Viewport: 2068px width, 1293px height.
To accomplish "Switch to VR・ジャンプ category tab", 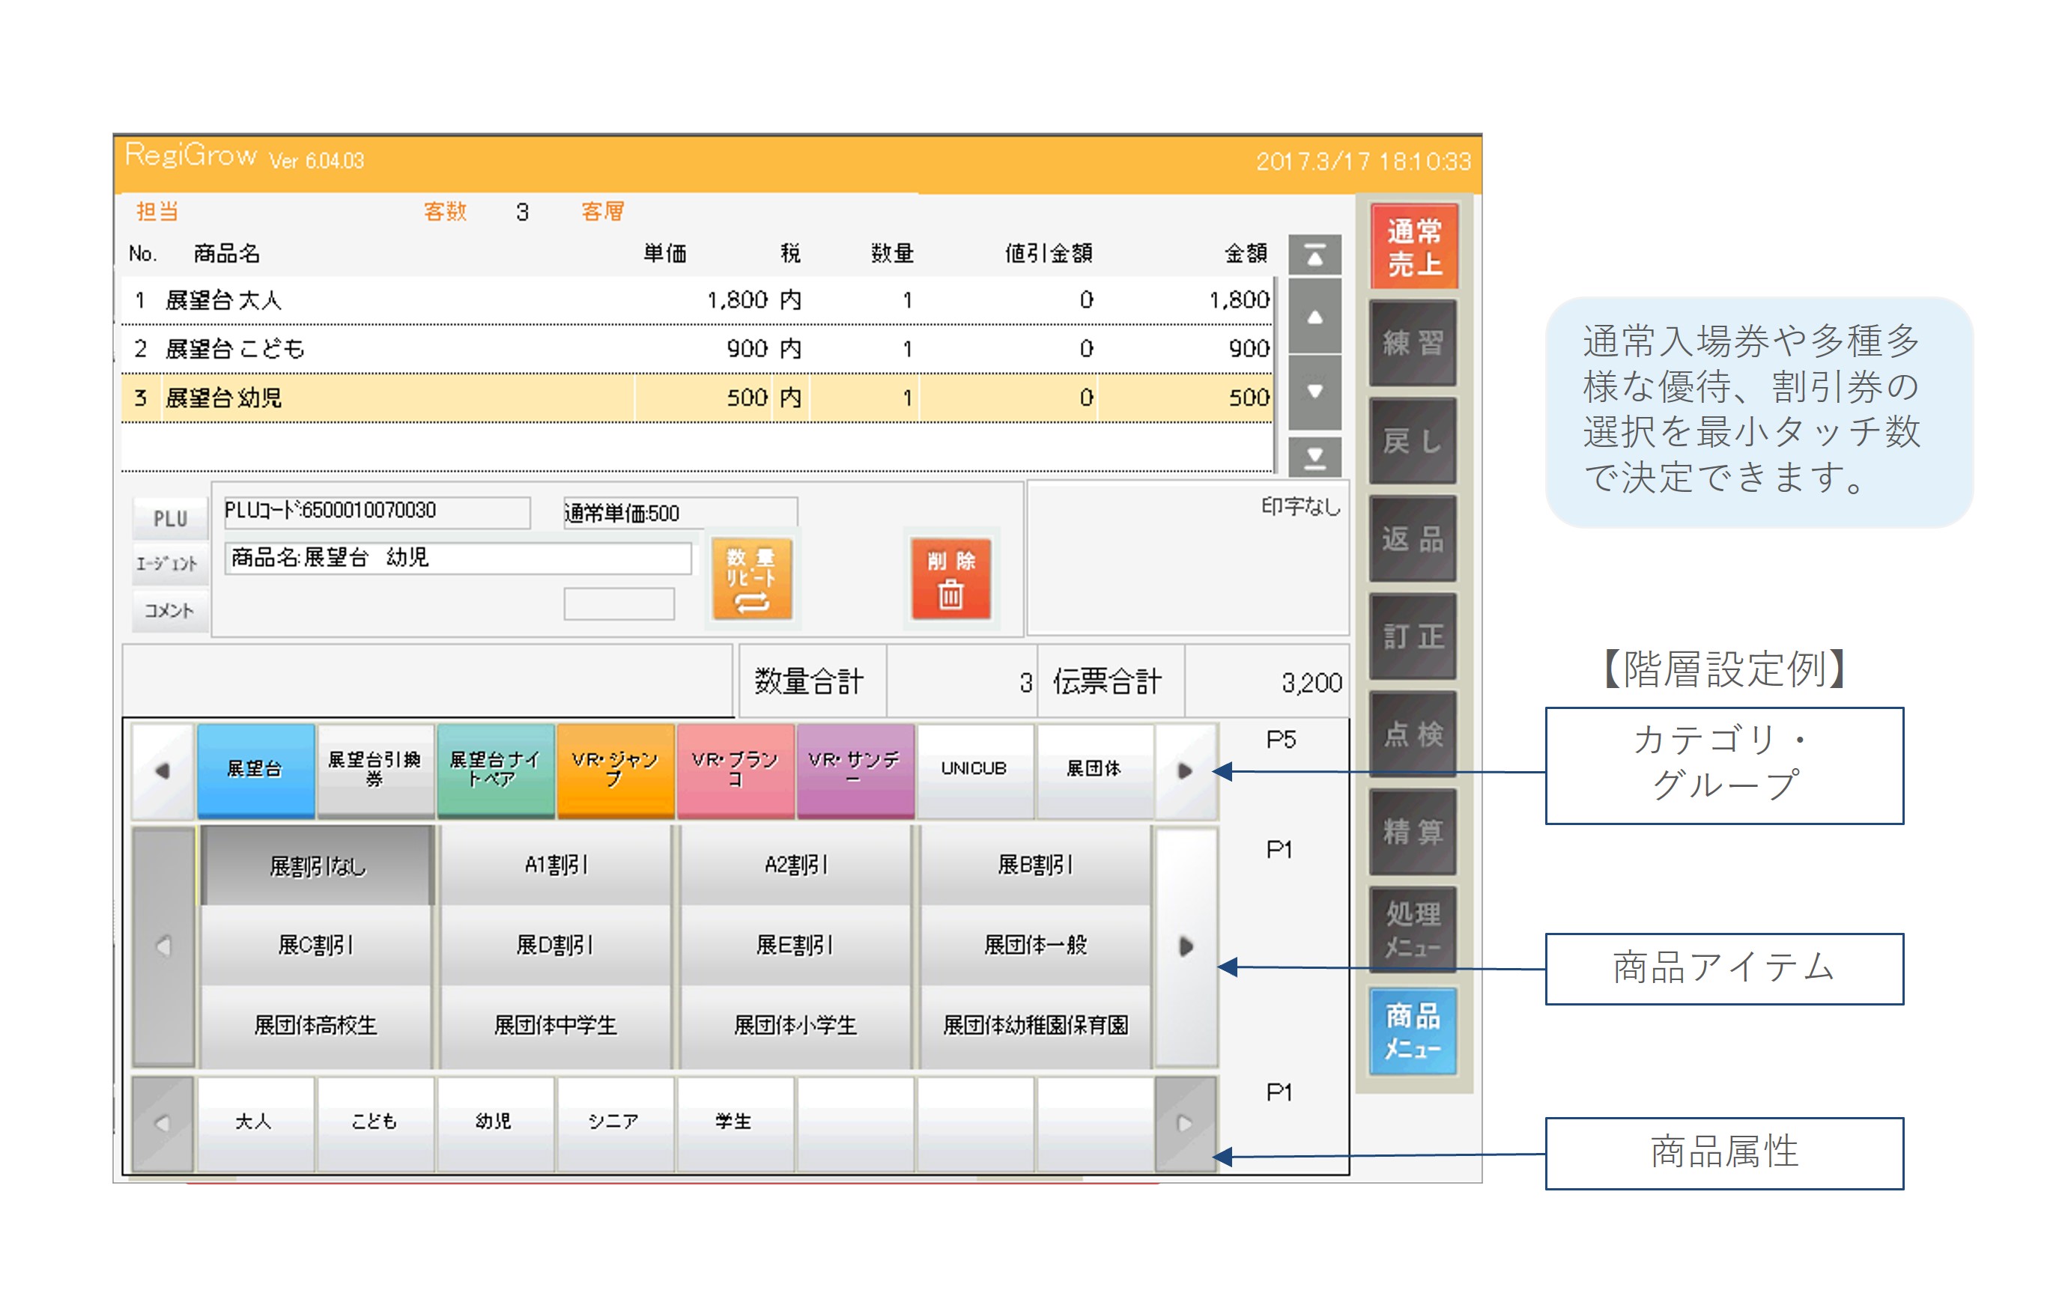I will [x=615, y=769].
